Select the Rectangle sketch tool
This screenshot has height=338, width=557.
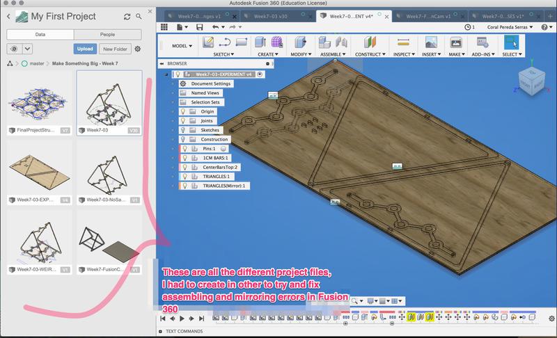[x=241, y=42]
